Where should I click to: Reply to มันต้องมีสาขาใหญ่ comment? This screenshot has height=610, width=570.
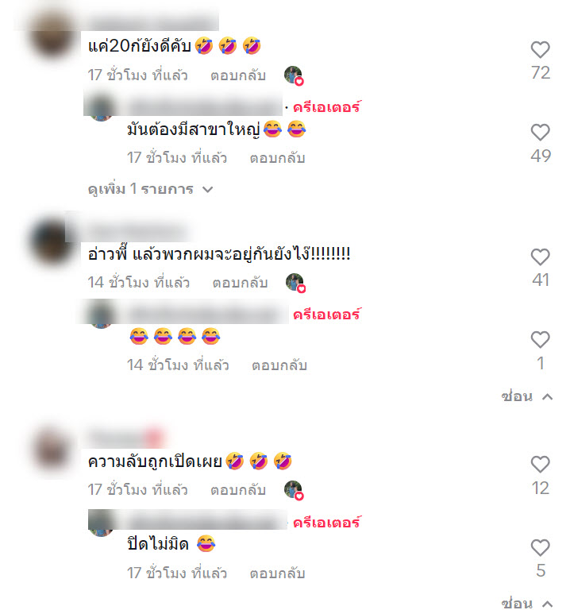(x=277, y=158)
